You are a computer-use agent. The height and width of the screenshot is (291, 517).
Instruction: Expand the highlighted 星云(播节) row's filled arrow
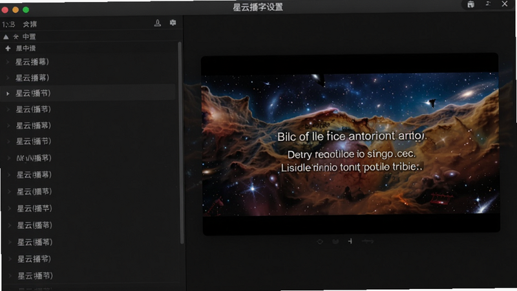[8, 94]
